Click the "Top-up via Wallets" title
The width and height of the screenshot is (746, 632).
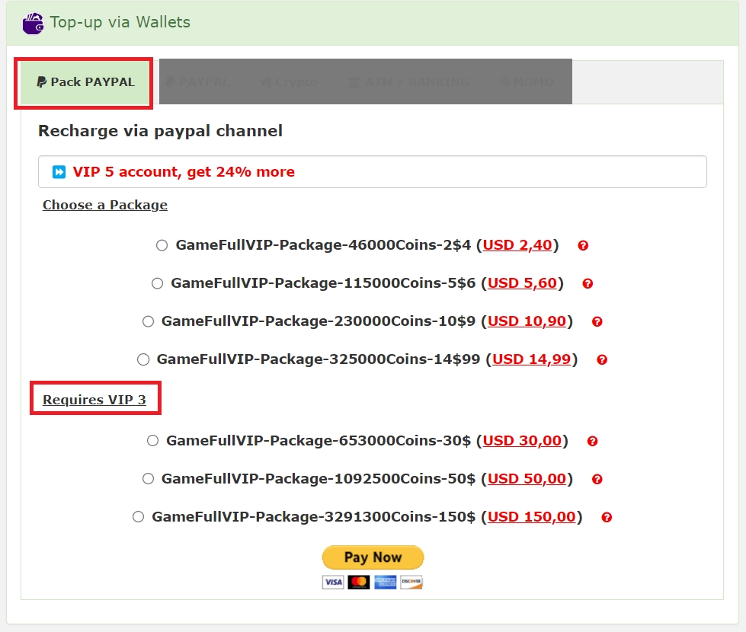point(120,22)
